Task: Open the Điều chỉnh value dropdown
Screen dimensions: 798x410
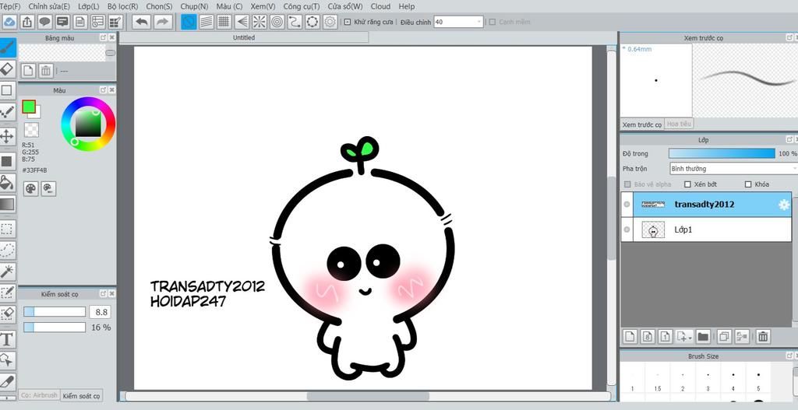Action: pyautogui.click(x=479, y=22)
